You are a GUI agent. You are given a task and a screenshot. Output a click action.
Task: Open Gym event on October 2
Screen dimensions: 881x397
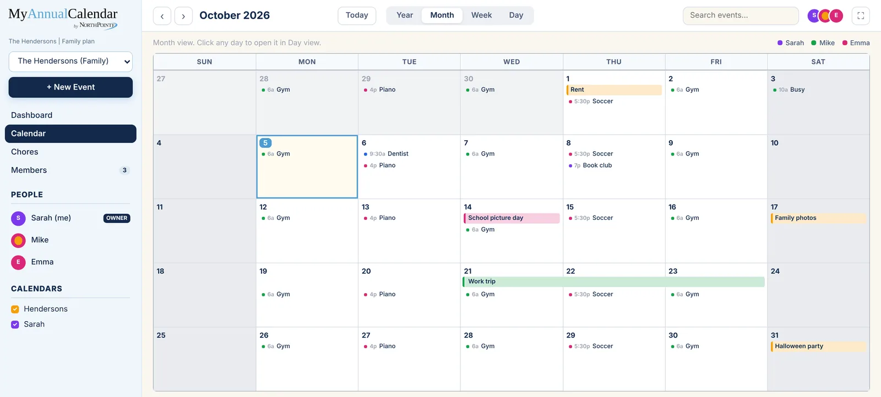click(685, 90)
